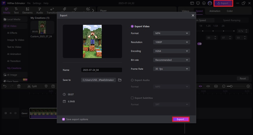Image resolution: width=253 pixels, height=135 pixels.
Task: Select the Custom_2025_07_24 clip thumbnail
Action: 42,28
